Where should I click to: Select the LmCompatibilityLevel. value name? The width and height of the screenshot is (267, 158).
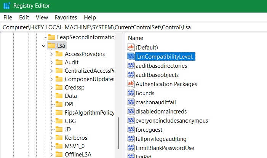point(165,56)
